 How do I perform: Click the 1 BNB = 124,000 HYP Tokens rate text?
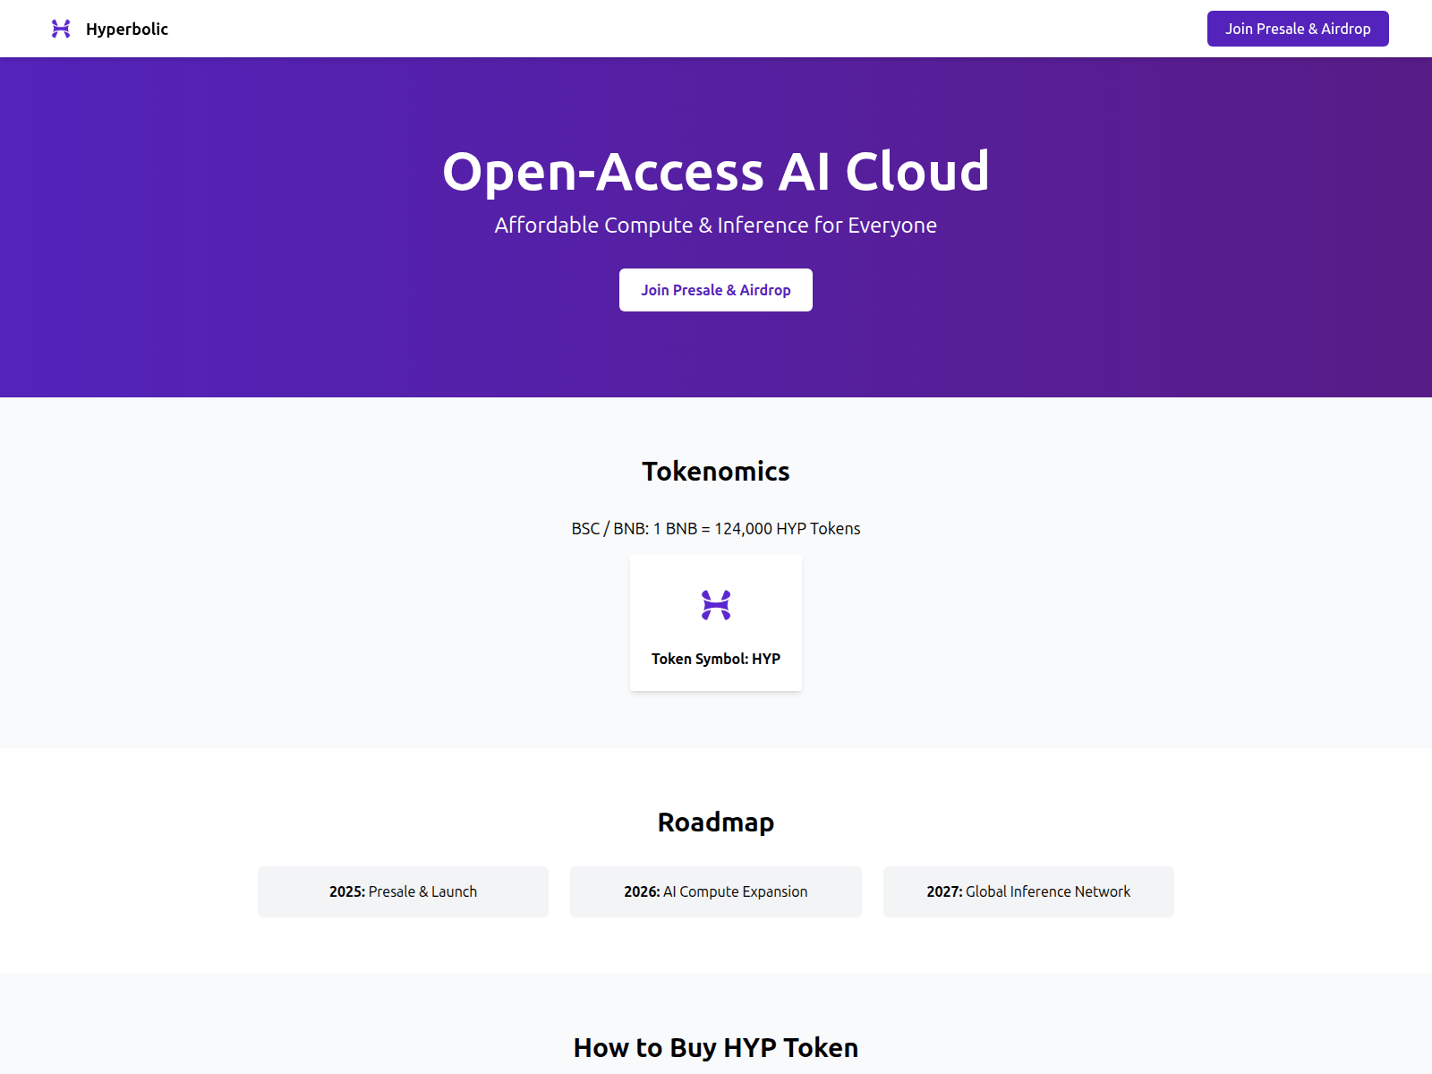tap(716, 529)
